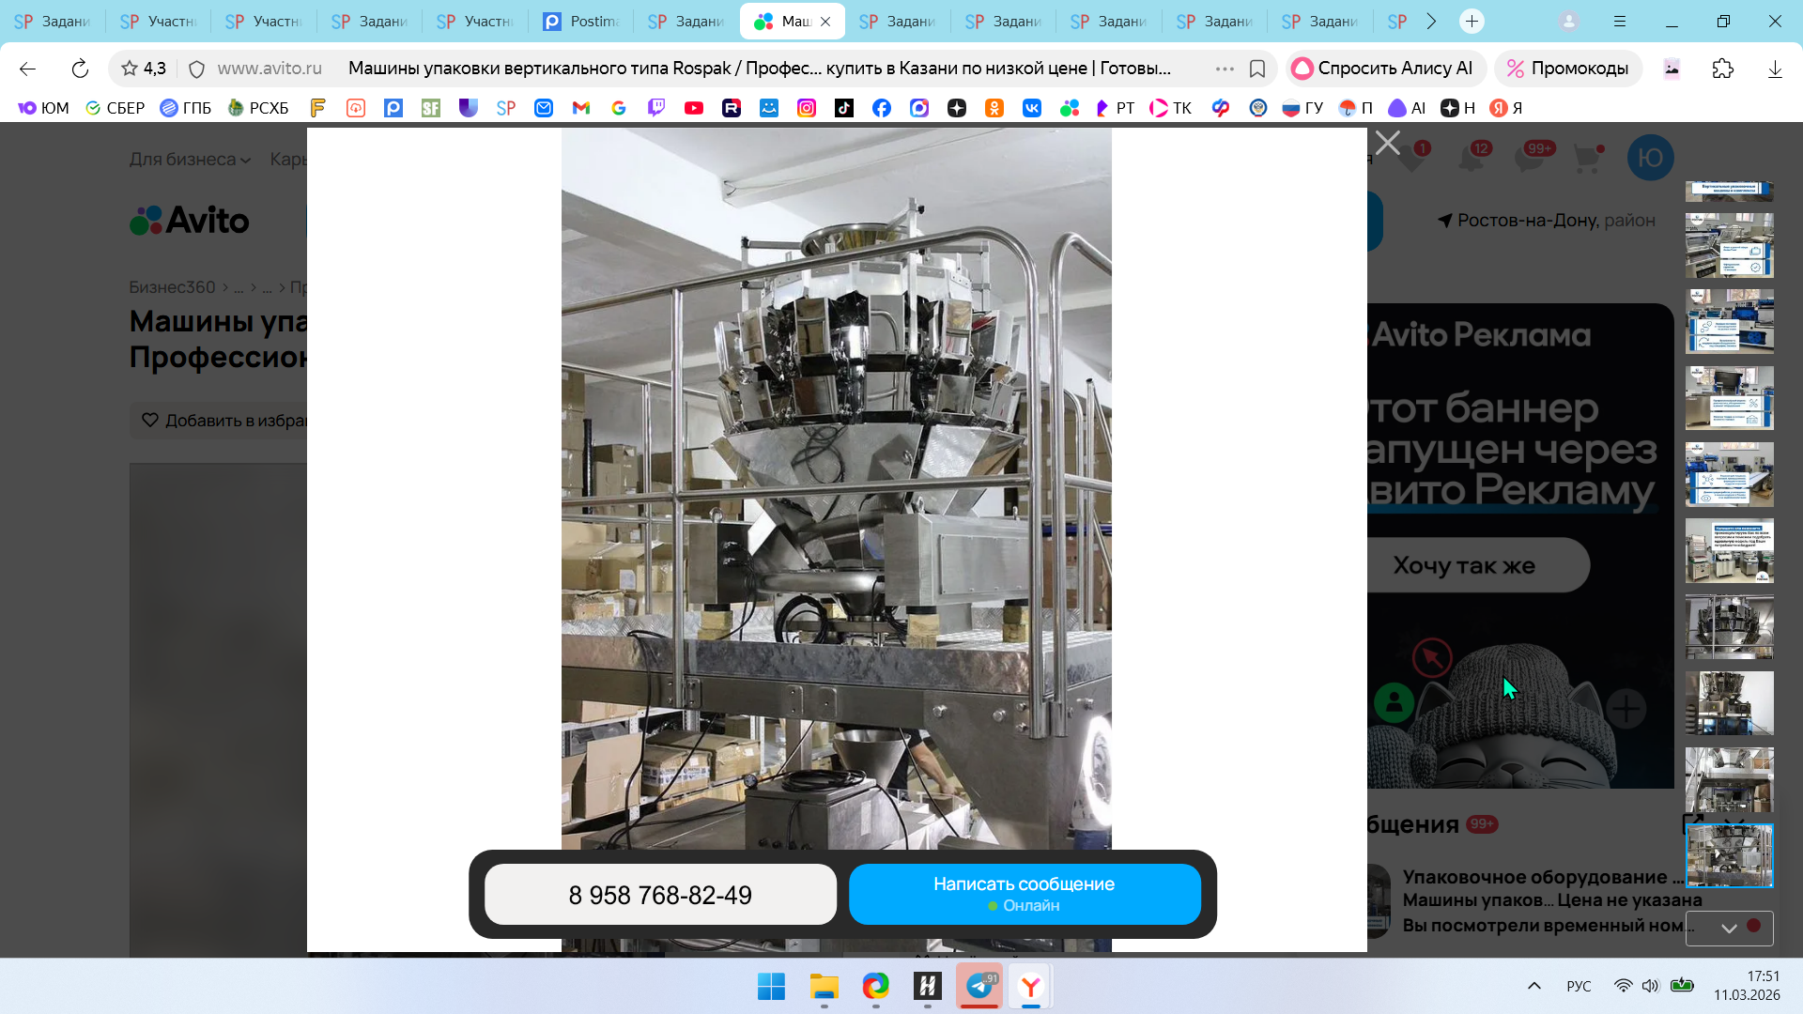The width and height of the screenshot is (1803, 1014).
Task: Open browser extensions puzzle icon
Action: (x=1722, y=69)
